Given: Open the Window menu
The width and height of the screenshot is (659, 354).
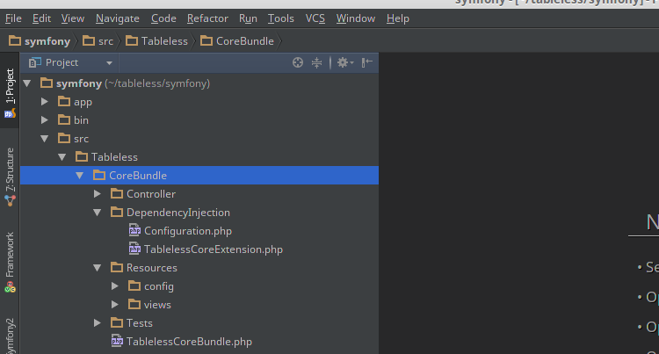Looking at the screenshot, I should coord(356,18).
